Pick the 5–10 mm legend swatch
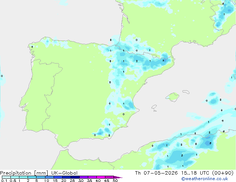236x182 pixels. coord(41,177)
